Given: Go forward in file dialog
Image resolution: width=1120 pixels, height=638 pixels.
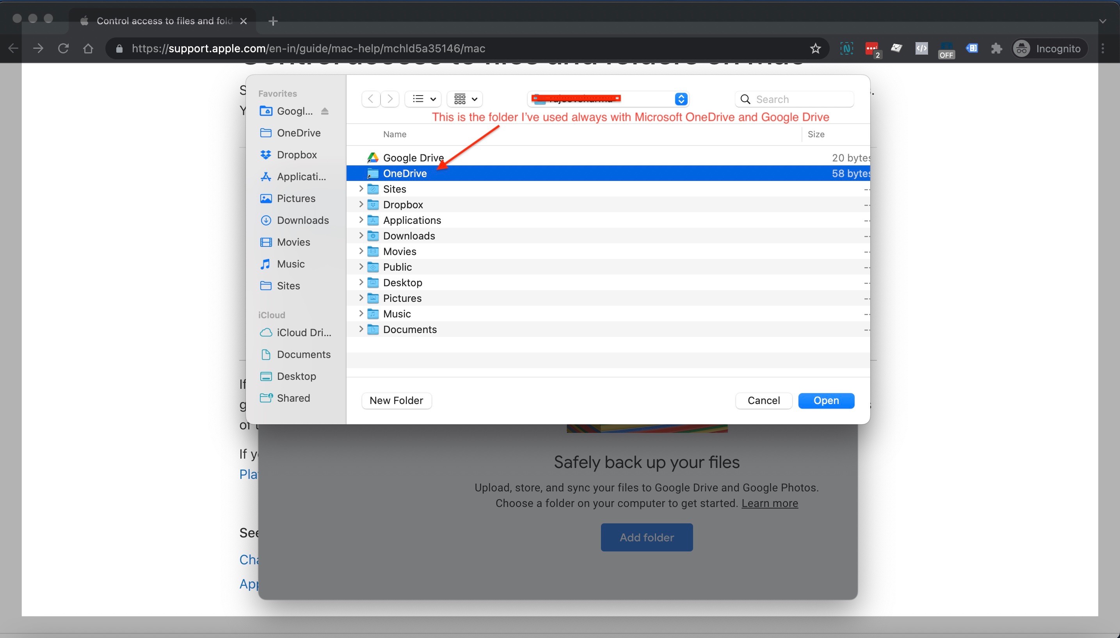Looking at the screenshot, I should click(390, 99).
